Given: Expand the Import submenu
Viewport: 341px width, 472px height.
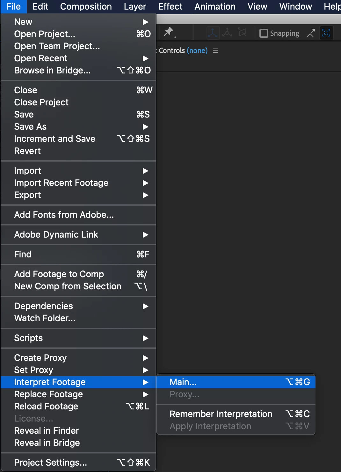Looking at the screenshot, I should tap(78, 171).
